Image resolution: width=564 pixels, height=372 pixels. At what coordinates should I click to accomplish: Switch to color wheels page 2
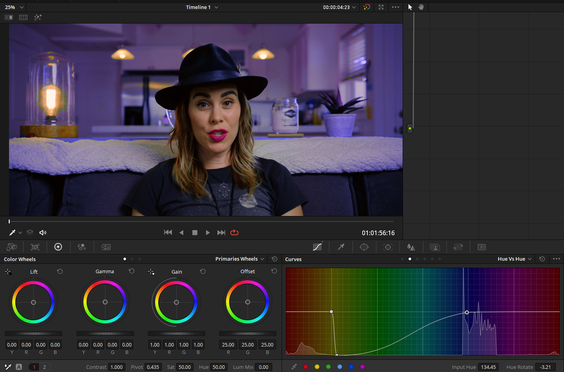click(x=45, y=367)
